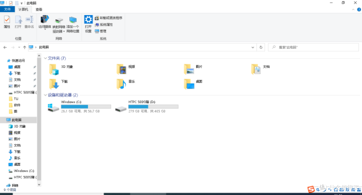This screenshot has width=362, height=195.
Task: Click the 添加一个网络位置 (Add network location) icon
Action: [73, 24]
